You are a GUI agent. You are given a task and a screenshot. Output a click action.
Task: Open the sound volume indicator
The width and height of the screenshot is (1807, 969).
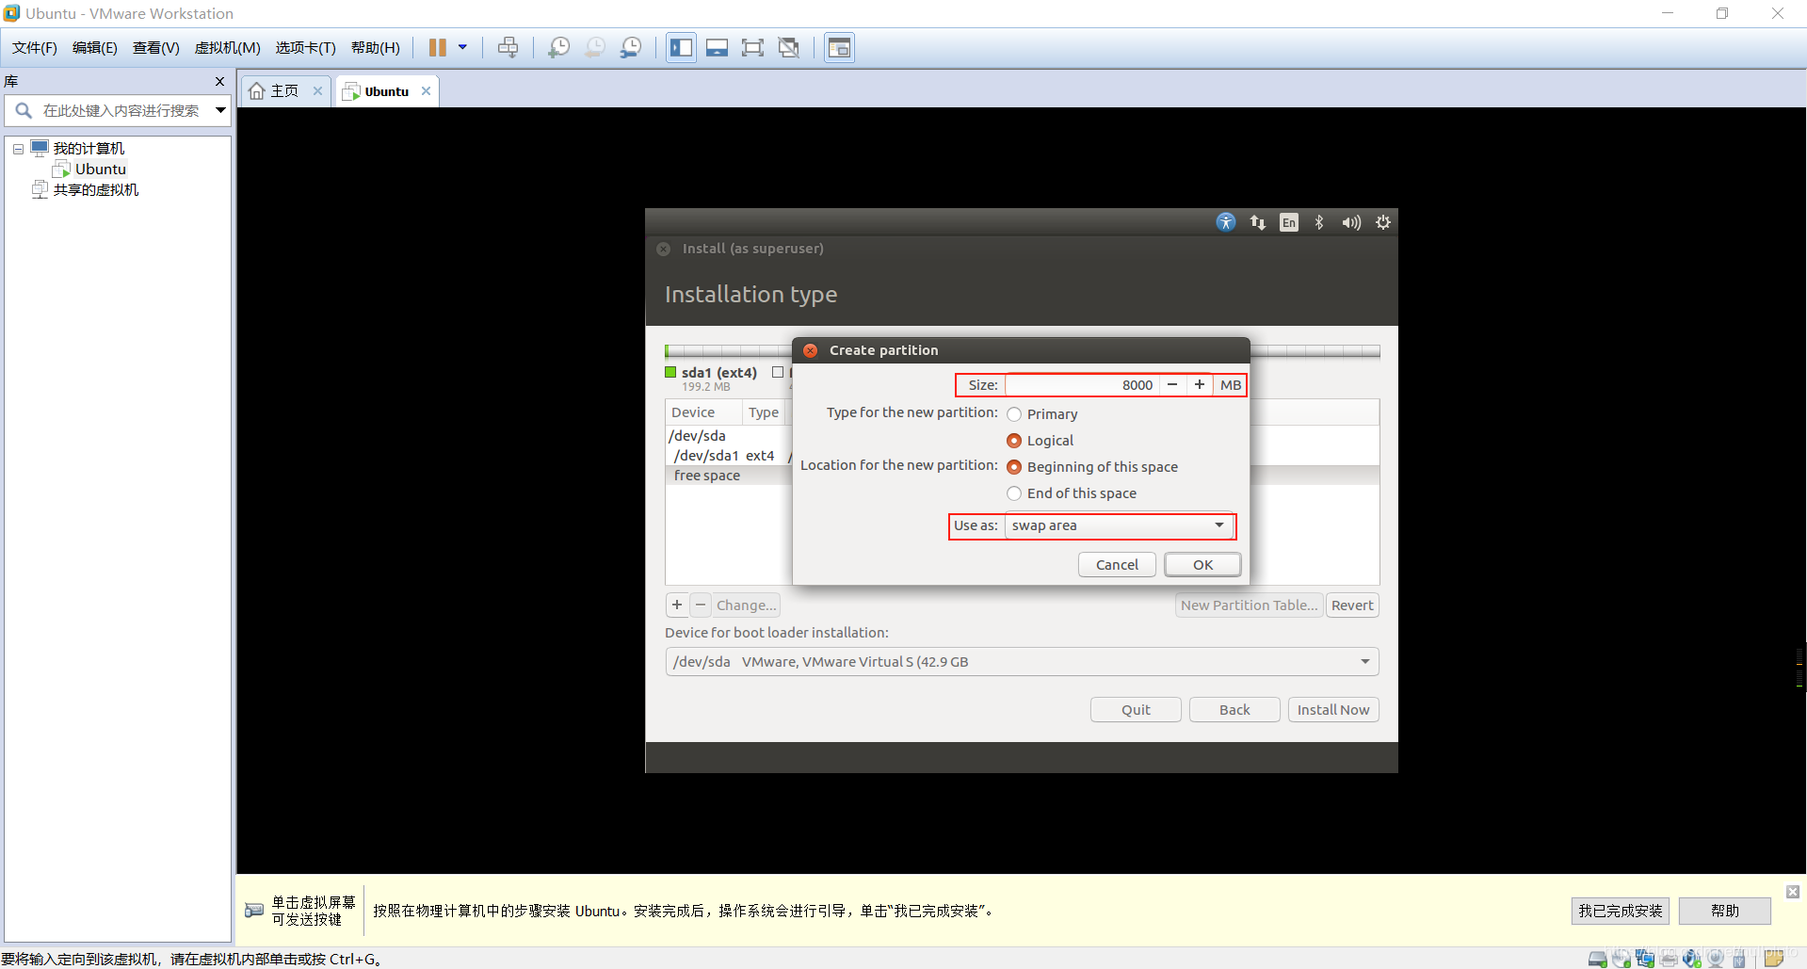pos(1351,222)
